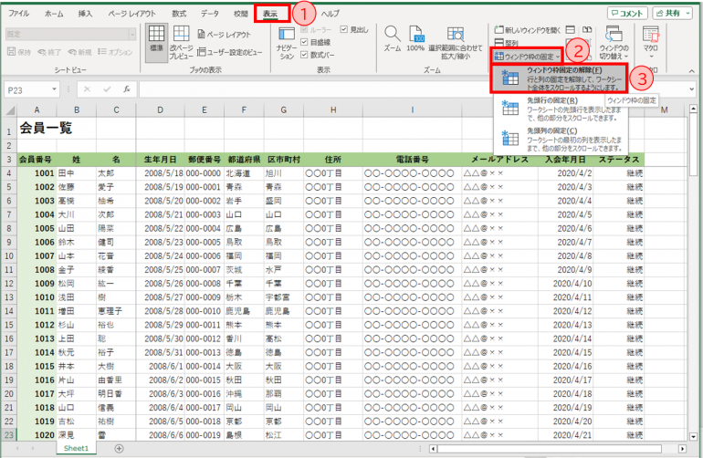Open the ウィンドウ枠の固定 dropdown
The width and height of the screenshot is (703, 458).
coord(527,57)
